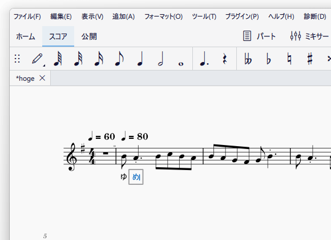Toggle the augmentation dot

tap(204, 59)
